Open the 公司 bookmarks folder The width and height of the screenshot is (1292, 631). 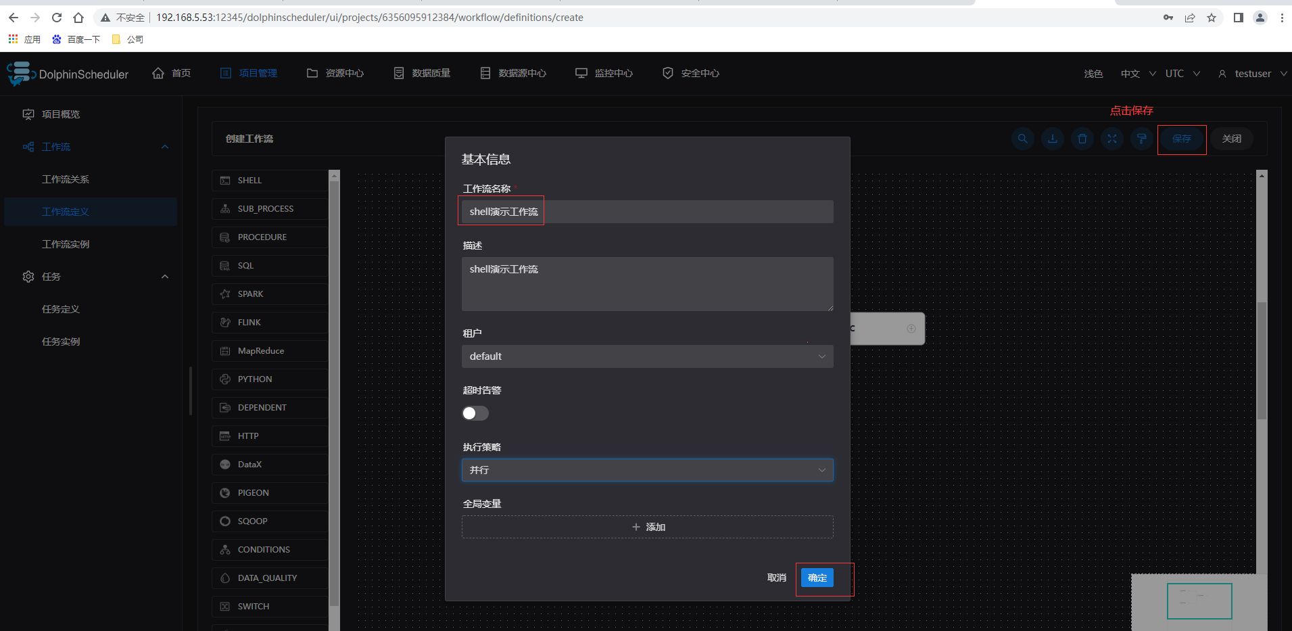128,39
